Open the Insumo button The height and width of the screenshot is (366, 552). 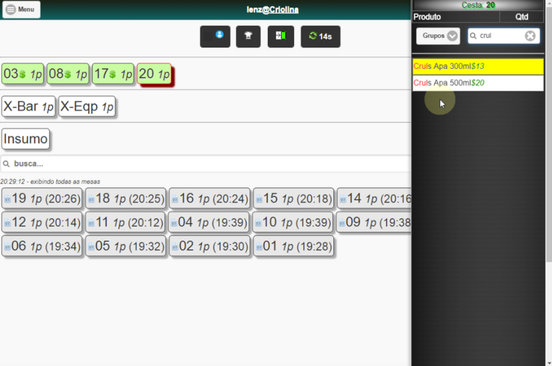pos(26,139)
